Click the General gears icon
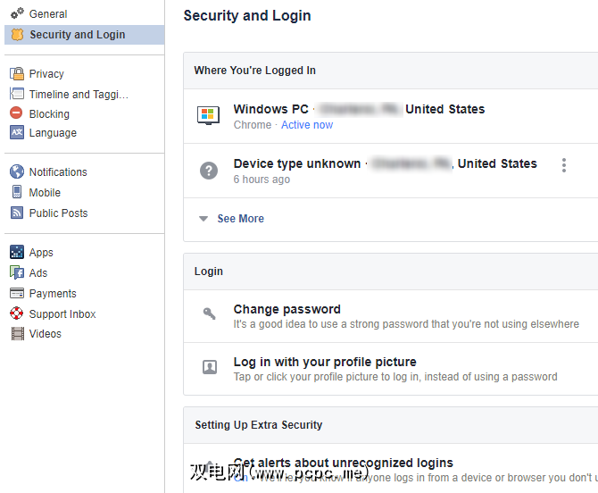The width and height of the screenshot is (598, 493). click(x=17, y=13)
